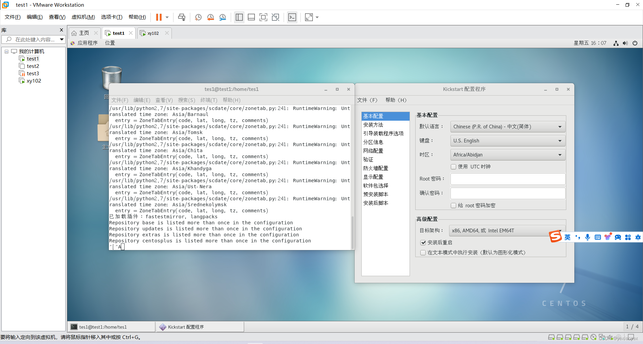Click the terminal vertical scrollbar
The image size is (643, 344).
click(352, 232)
